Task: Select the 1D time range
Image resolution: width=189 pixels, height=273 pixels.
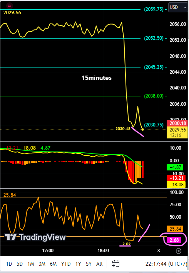Action: [9, 264]
